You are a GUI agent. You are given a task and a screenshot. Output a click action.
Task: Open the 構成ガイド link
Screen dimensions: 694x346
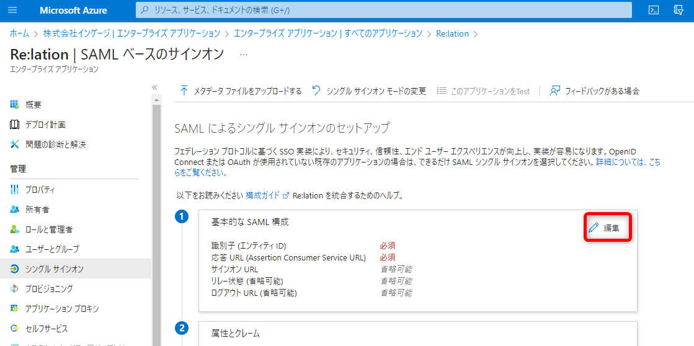(263, 195)
